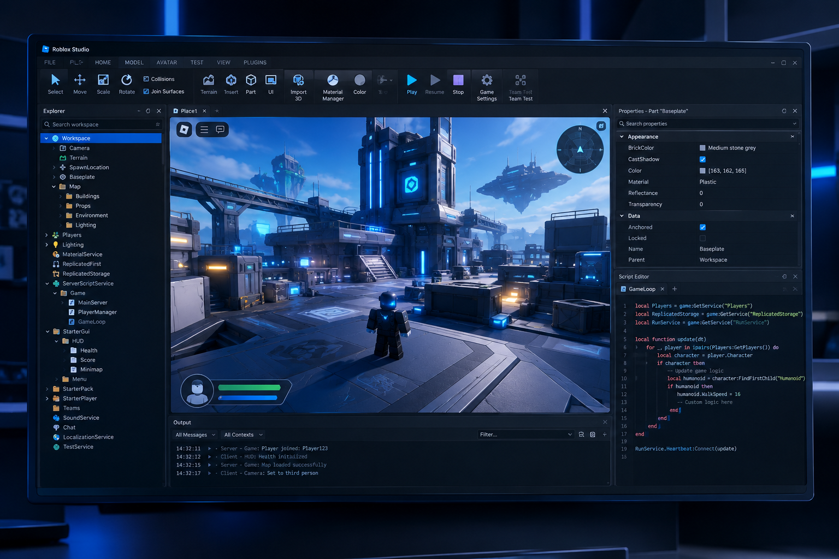Stop the running test
Viewport: 839px width, 559px height.
[458, 84]
